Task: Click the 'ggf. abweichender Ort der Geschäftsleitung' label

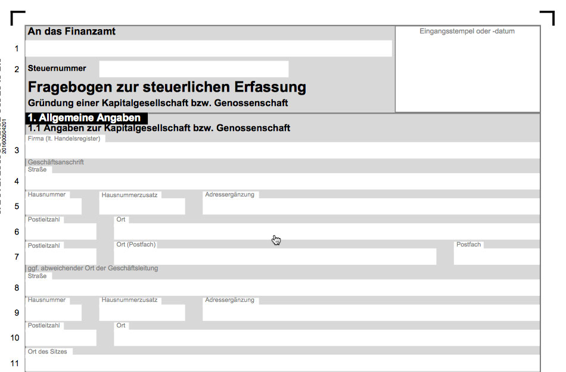Action: point(93,268)
